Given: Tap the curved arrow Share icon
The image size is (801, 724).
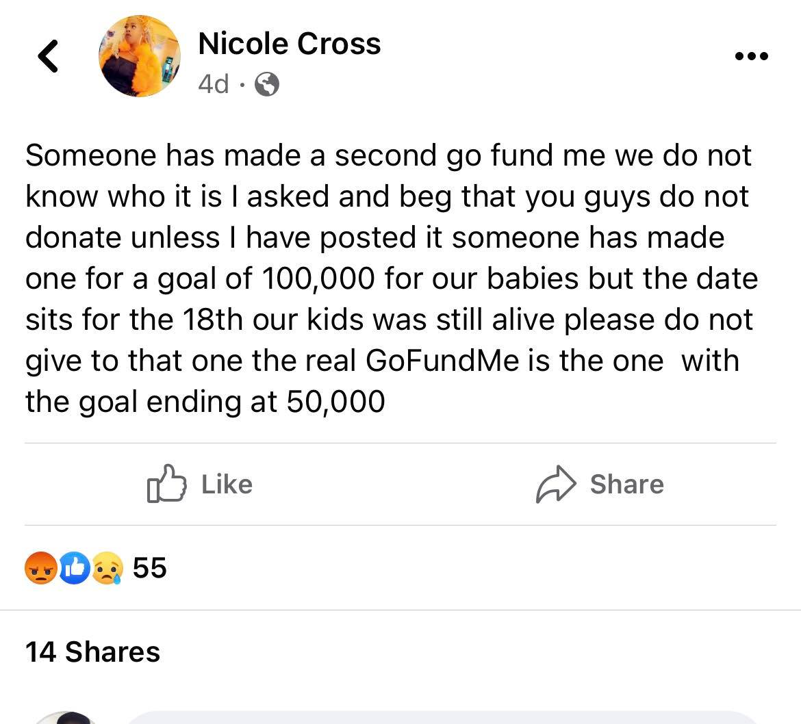Looking at the screenshot, I should pyautogui.click(x=554, y=484).
